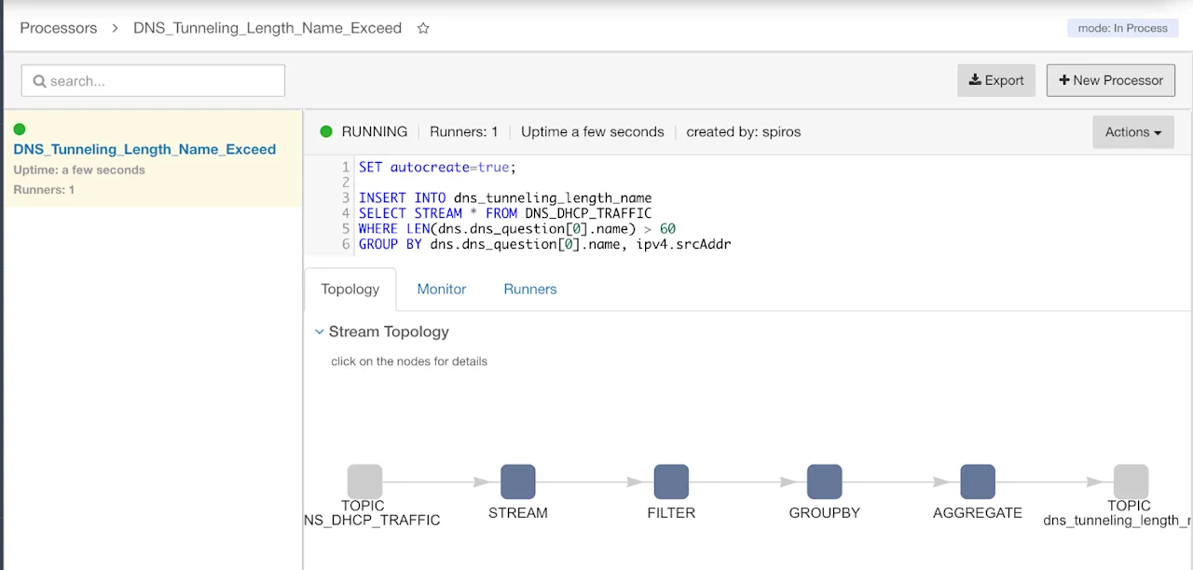Click the search magnifier icon
The width and height of the screenshot is (1193, 570).
coord(40,81)
